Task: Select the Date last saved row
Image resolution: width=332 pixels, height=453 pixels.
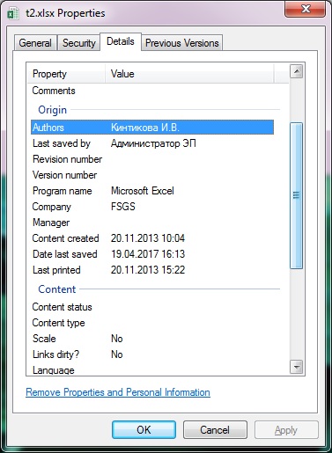Action: click(152, 254)
